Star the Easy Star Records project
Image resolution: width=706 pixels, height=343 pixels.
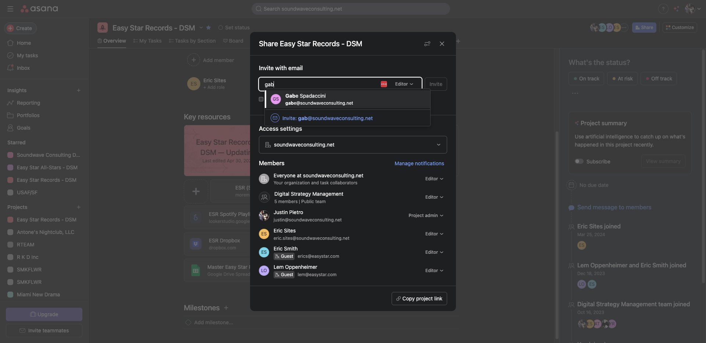pyautogui.click(x=208, y=28)
